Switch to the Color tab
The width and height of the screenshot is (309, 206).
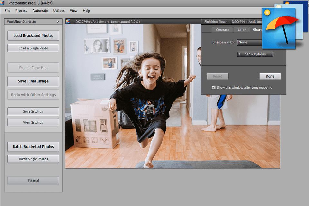click(x=242, y=30)
